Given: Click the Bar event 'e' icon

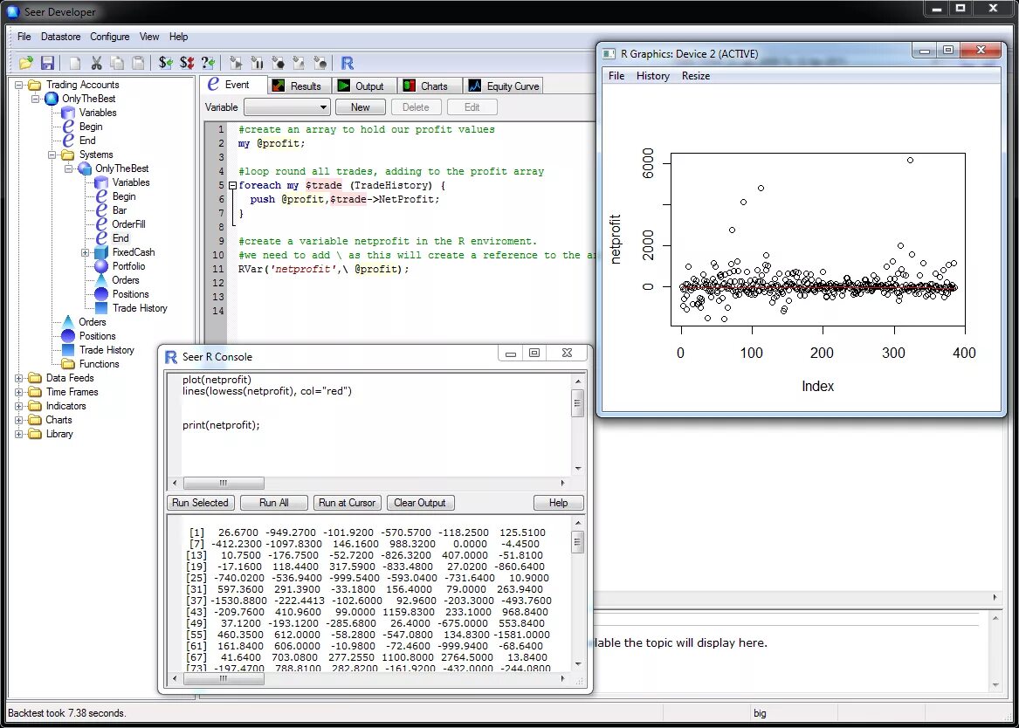Looking at the screenshot, I should pyautogui.click(x=101, y=210).
